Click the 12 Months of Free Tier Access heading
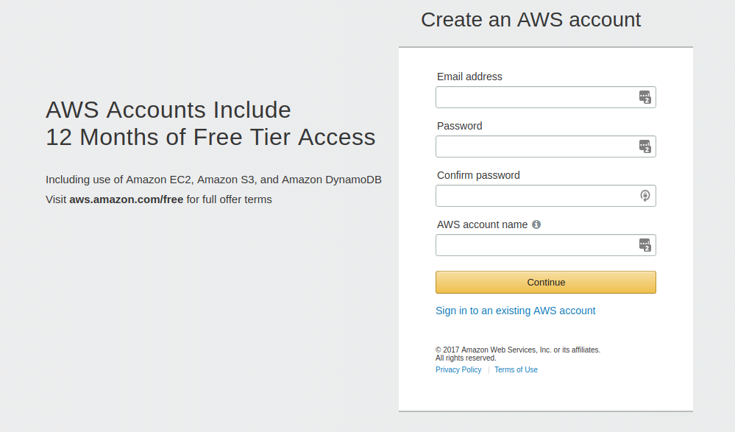Screen dimensions: 735x432 210,137
